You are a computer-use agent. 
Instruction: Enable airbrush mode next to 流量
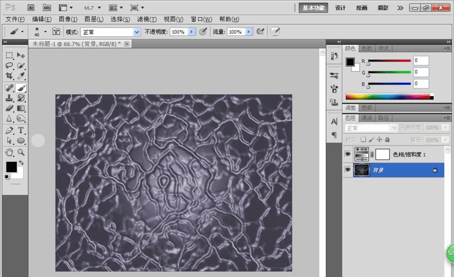tap(261, 32)
